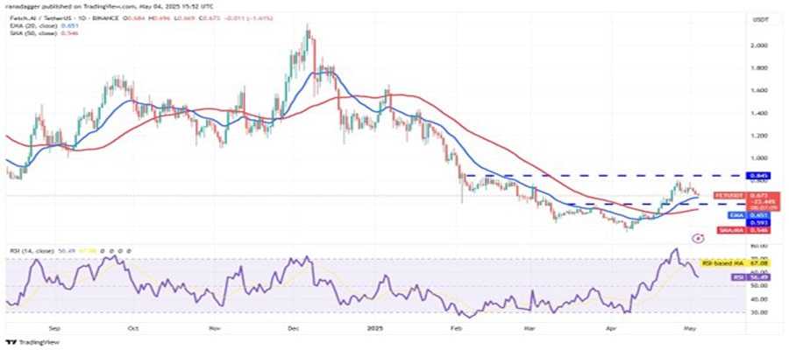Click the 0.845 dashed resistance price label

[x=757, y=176]
